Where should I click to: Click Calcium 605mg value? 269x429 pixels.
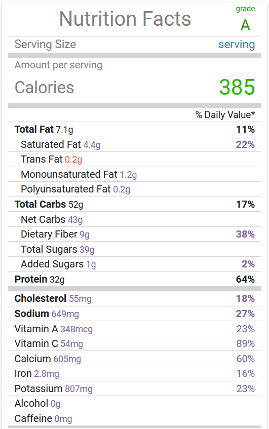67,359
